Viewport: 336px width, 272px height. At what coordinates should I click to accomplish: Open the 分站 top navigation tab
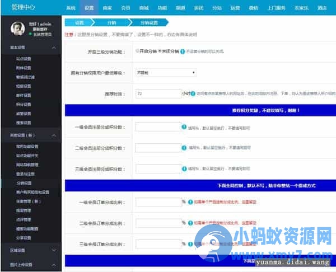point(217,8)
